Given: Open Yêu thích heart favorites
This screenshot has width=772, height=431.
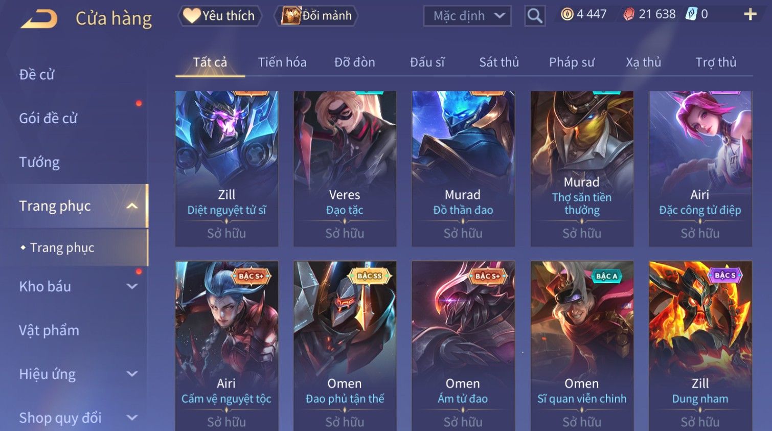Looking at the screenshot, I should point(219,16).
